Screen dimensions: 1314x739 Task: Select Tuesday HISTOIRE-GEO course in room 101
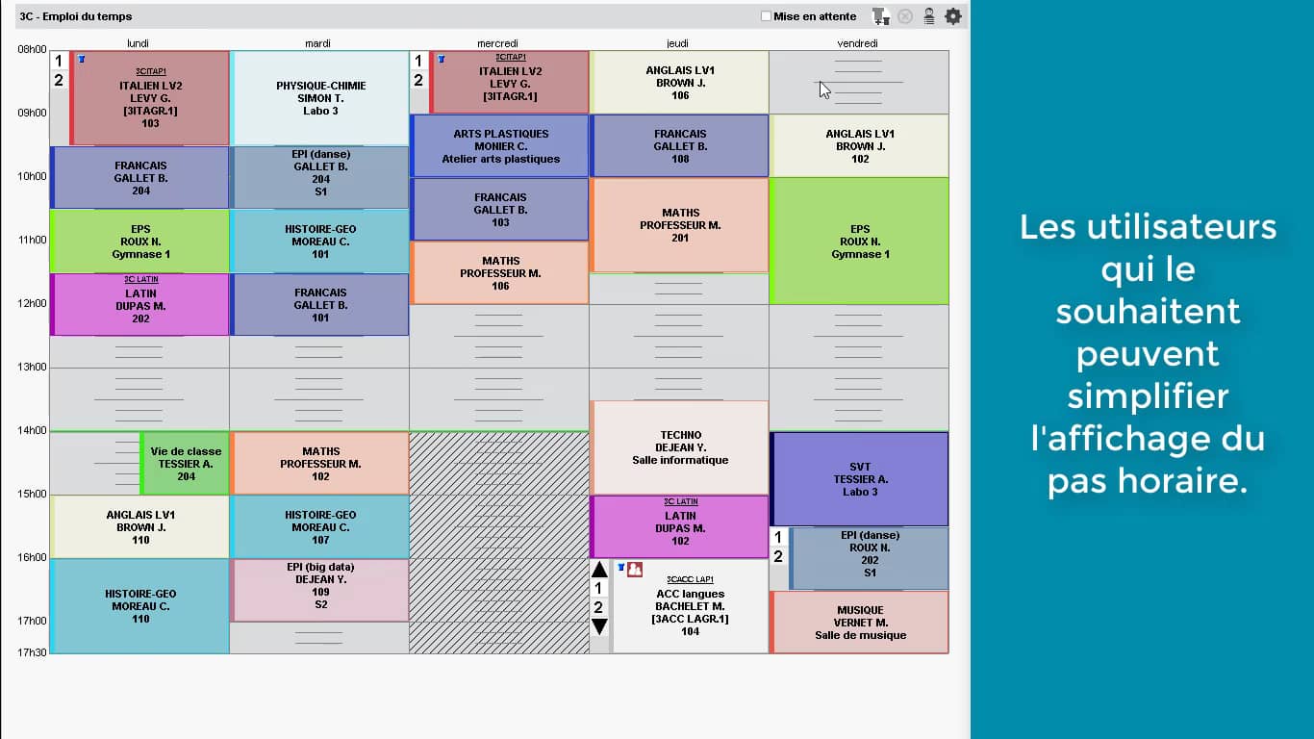click(x=320, y=242)
